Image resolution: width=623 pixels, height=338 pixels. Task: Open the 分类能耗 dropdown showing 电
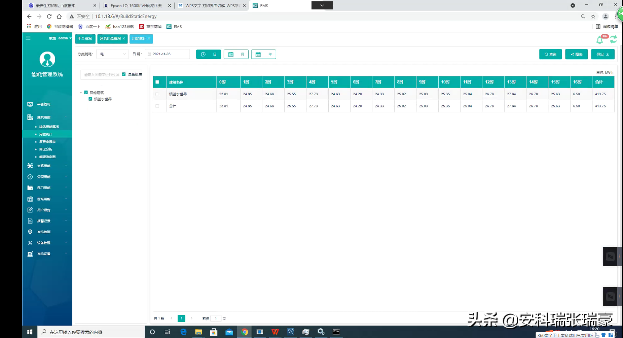[x=112, y=54]
